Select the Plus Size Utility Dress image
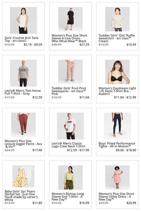141x211 pixels. tap(117, 177)
